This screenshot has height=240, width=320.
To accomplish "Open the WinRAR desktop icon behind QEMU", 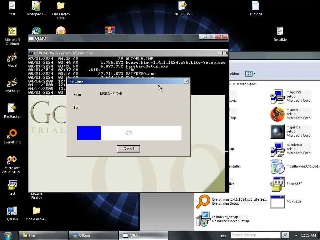I will (x=110, y=30).
